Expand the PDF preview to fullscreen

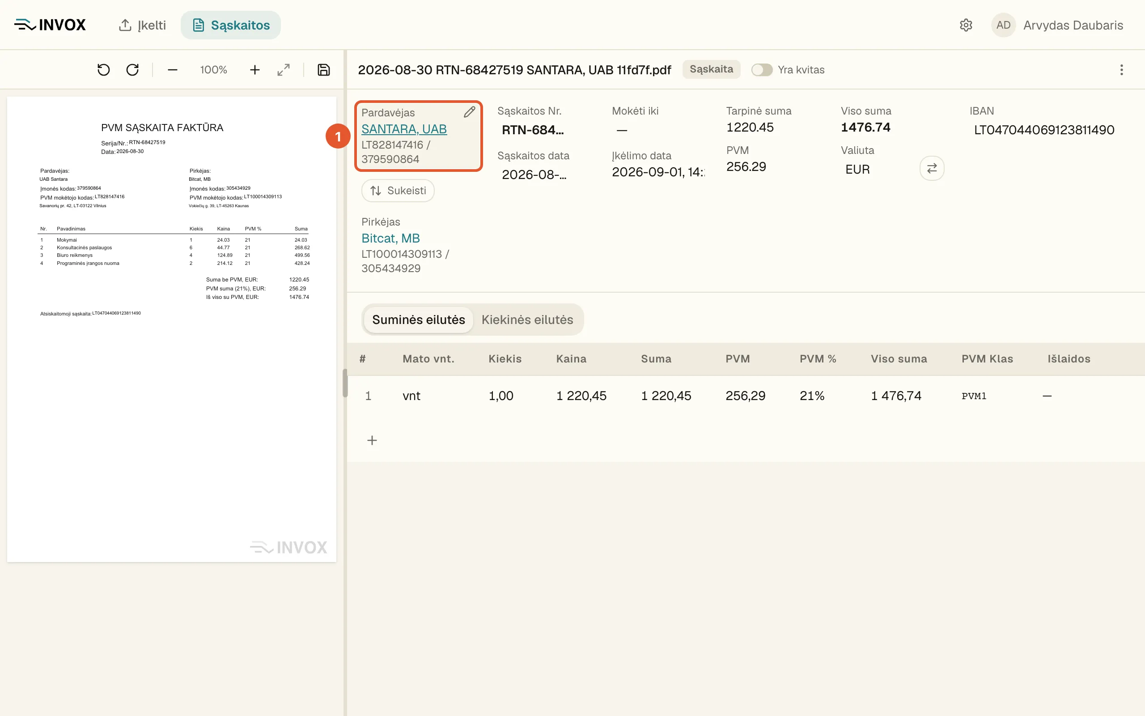click(284, 70)
